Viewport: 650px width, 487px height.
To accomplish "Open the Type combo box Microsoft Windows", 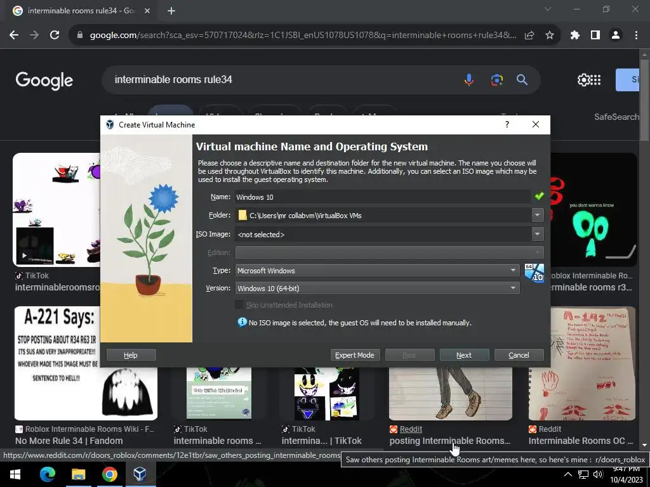I will coord(377,270).
